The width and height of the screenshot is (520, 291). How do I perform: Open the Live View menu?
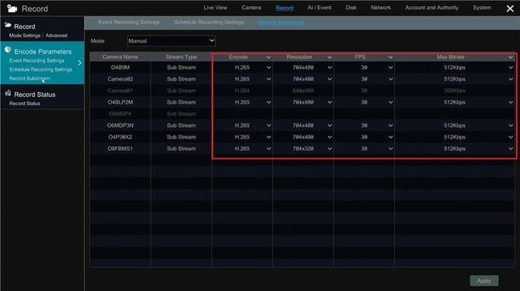pyautogui.click(x=215, y=8)
